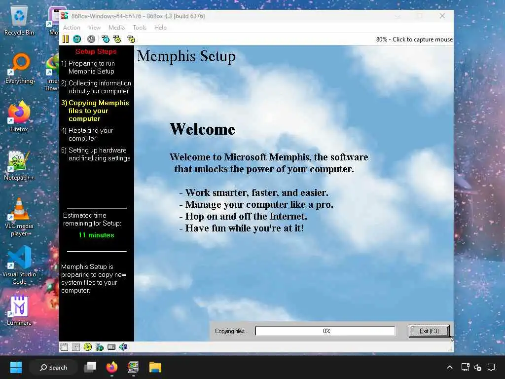Image resolution: width=505 pixels, height=379 pixels.
Task: Click the CD-ROM drive status icon
Action: click(x=88, y=347)
